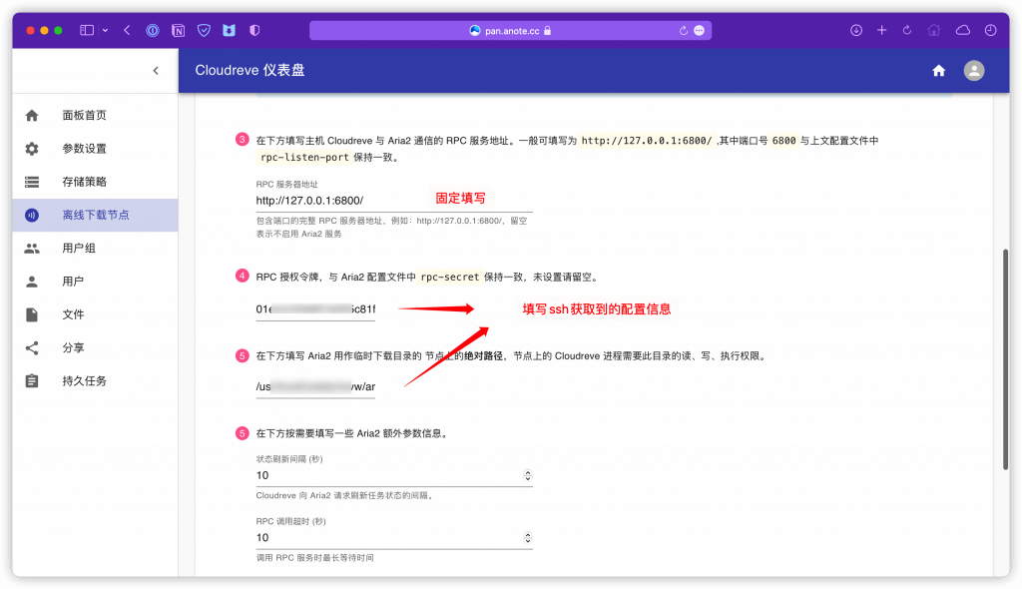
Task: Open the 用户组 user groups icon
Action: pyautogui.click(x=31, y=248)
